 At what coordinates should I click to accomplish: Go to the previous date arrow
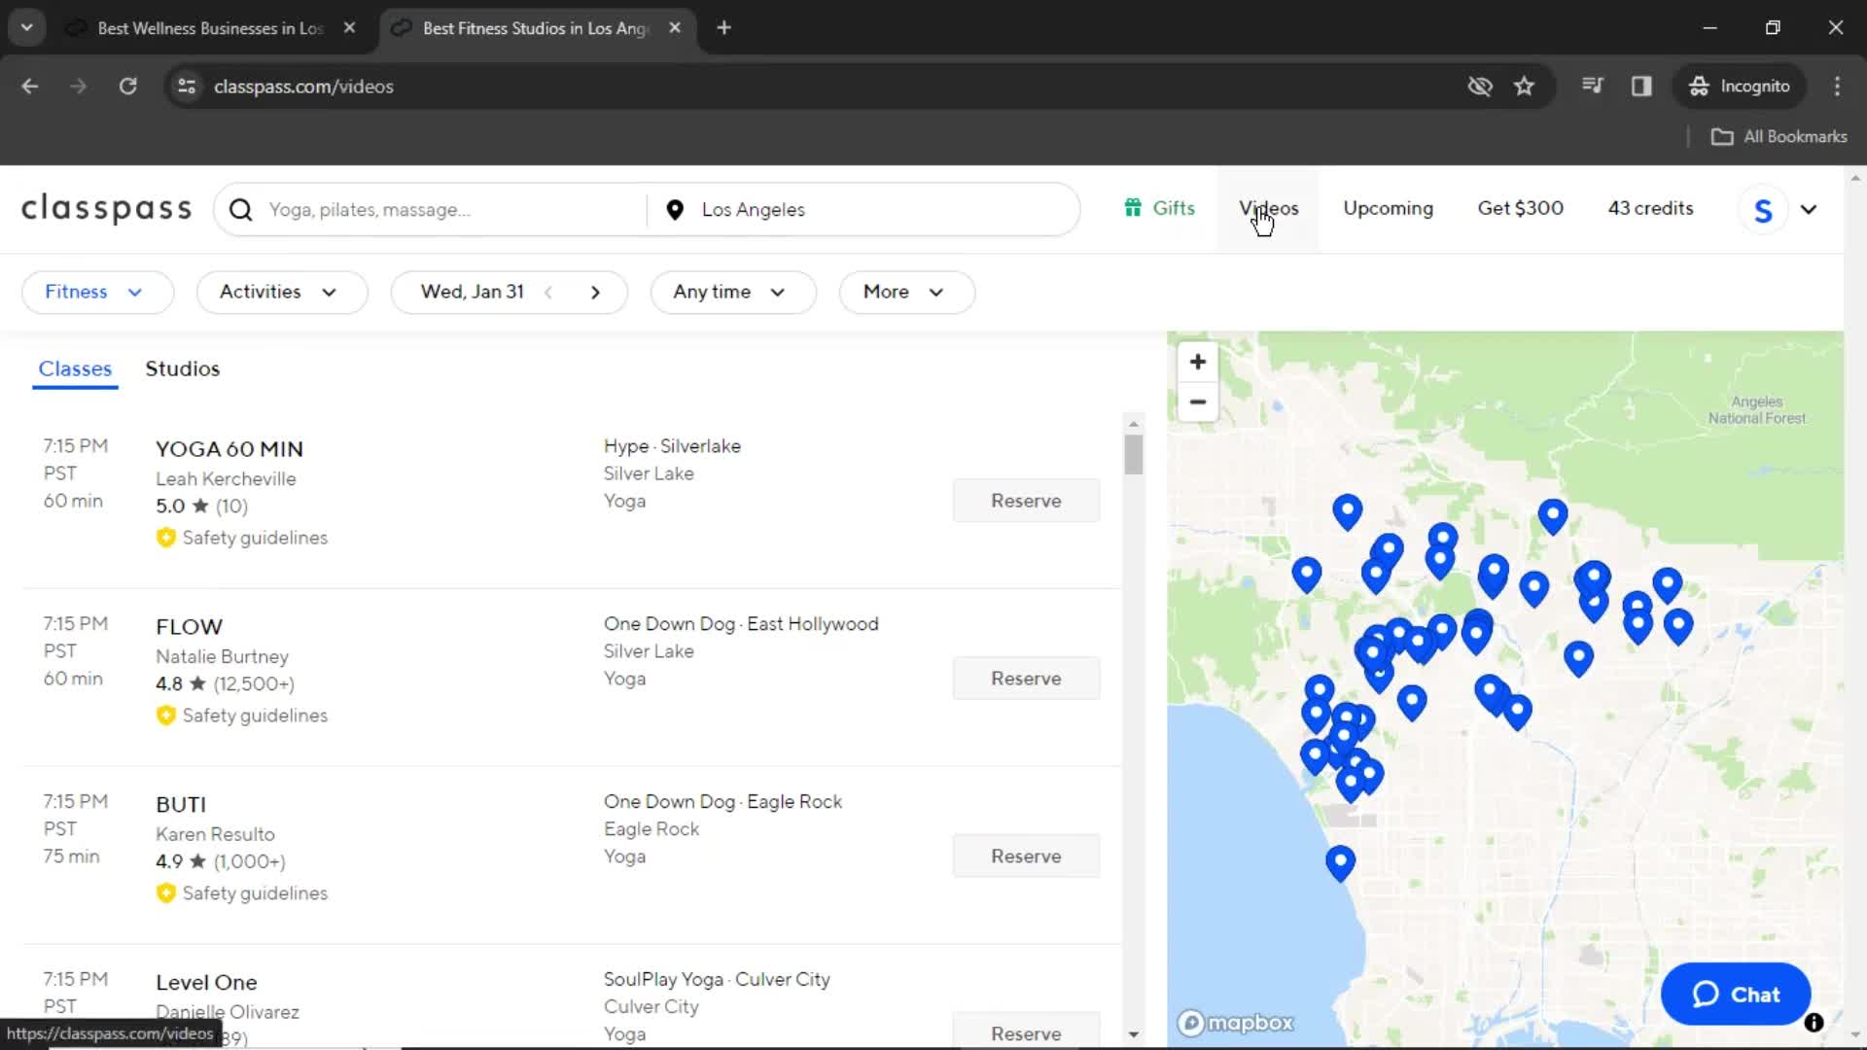548,293
